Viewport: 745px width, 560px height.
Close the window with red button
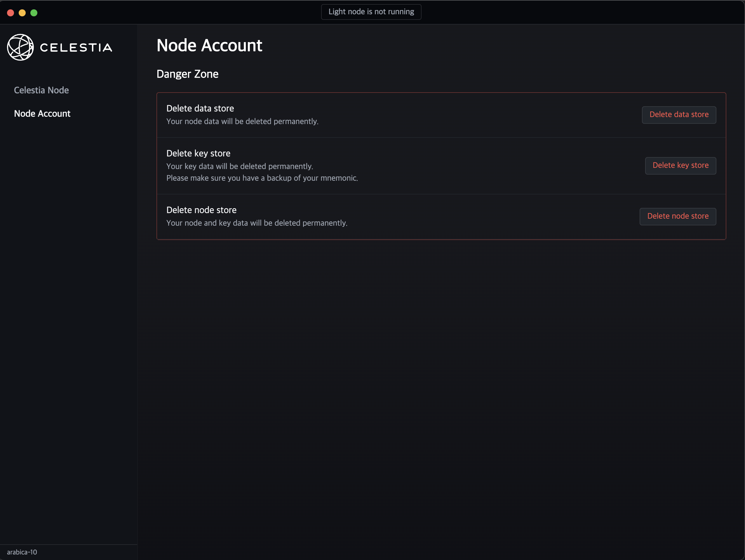pos(11,13)
